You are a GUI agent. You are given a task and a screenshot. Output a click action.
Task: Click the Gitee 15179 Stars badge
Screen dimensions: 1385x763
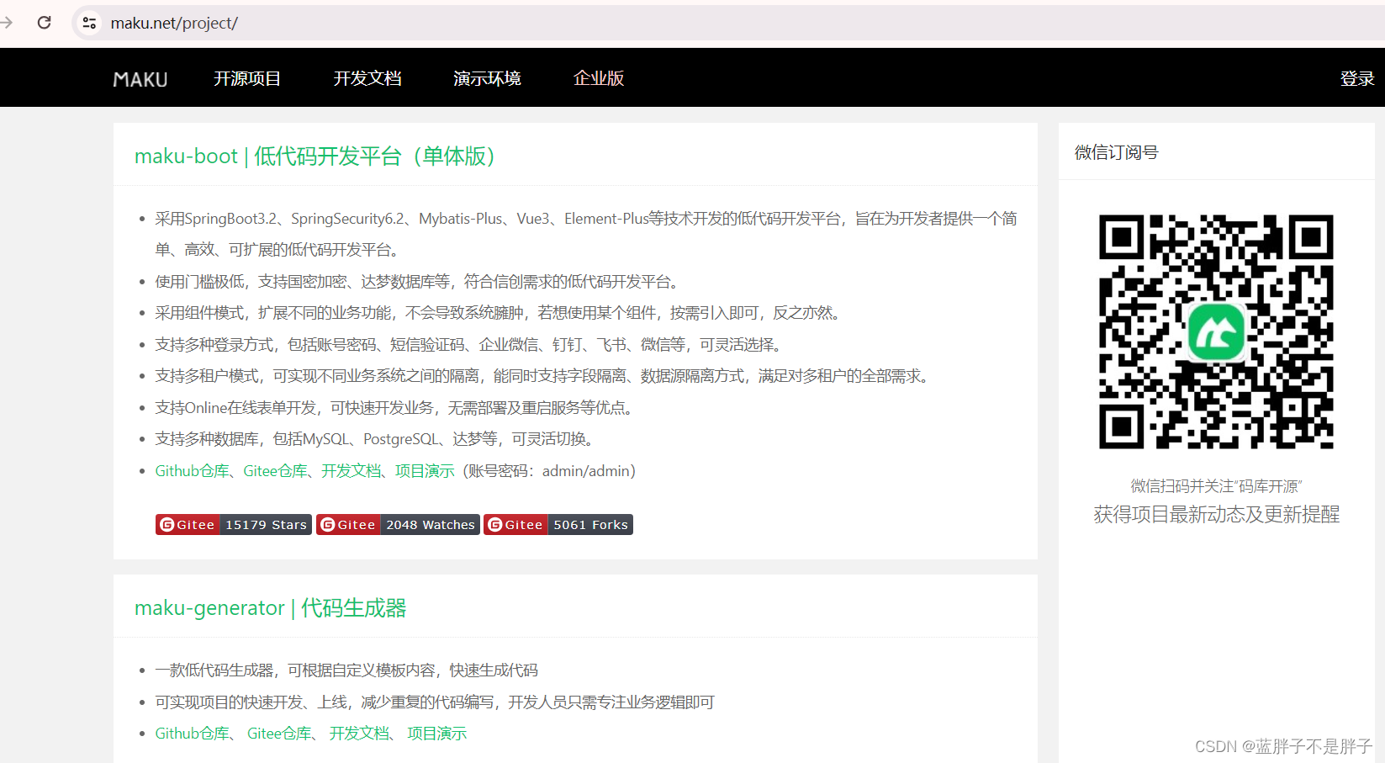click(234, 524)
